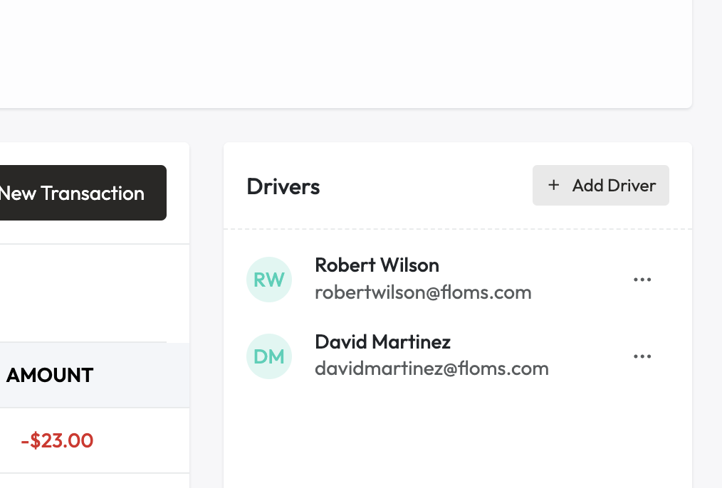
Task: Select David Martinez's name
Action: point(382,341)
